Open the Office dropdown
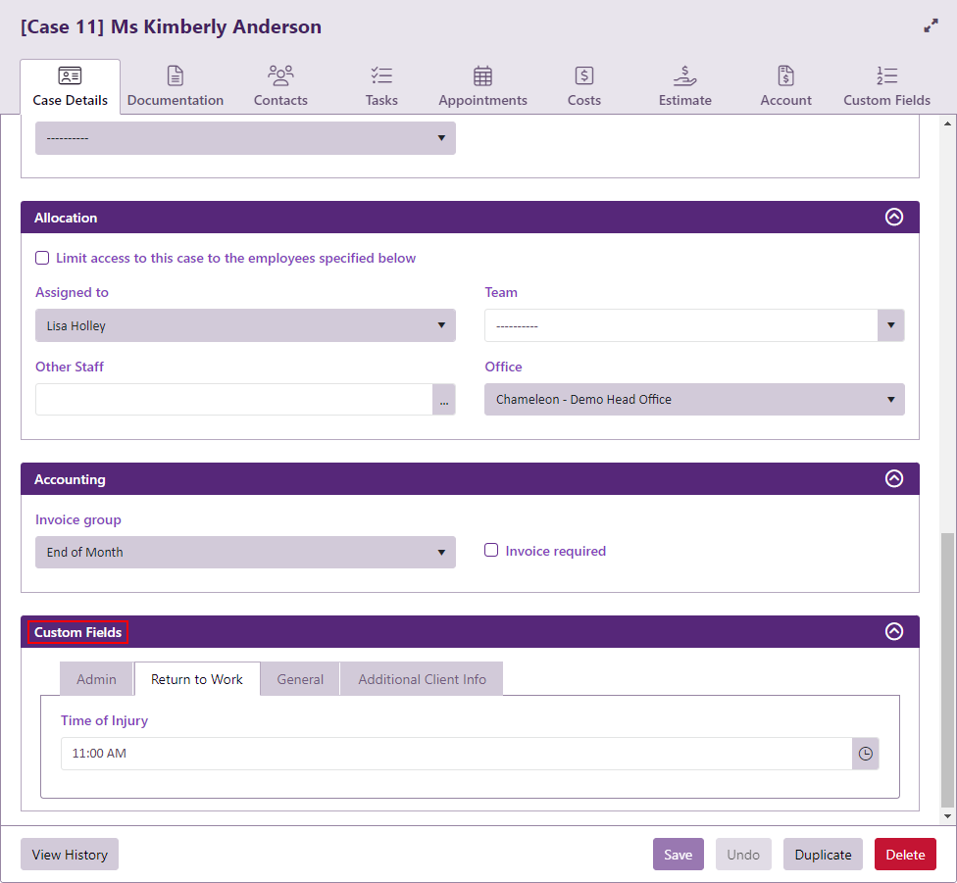 coord(694,400)
